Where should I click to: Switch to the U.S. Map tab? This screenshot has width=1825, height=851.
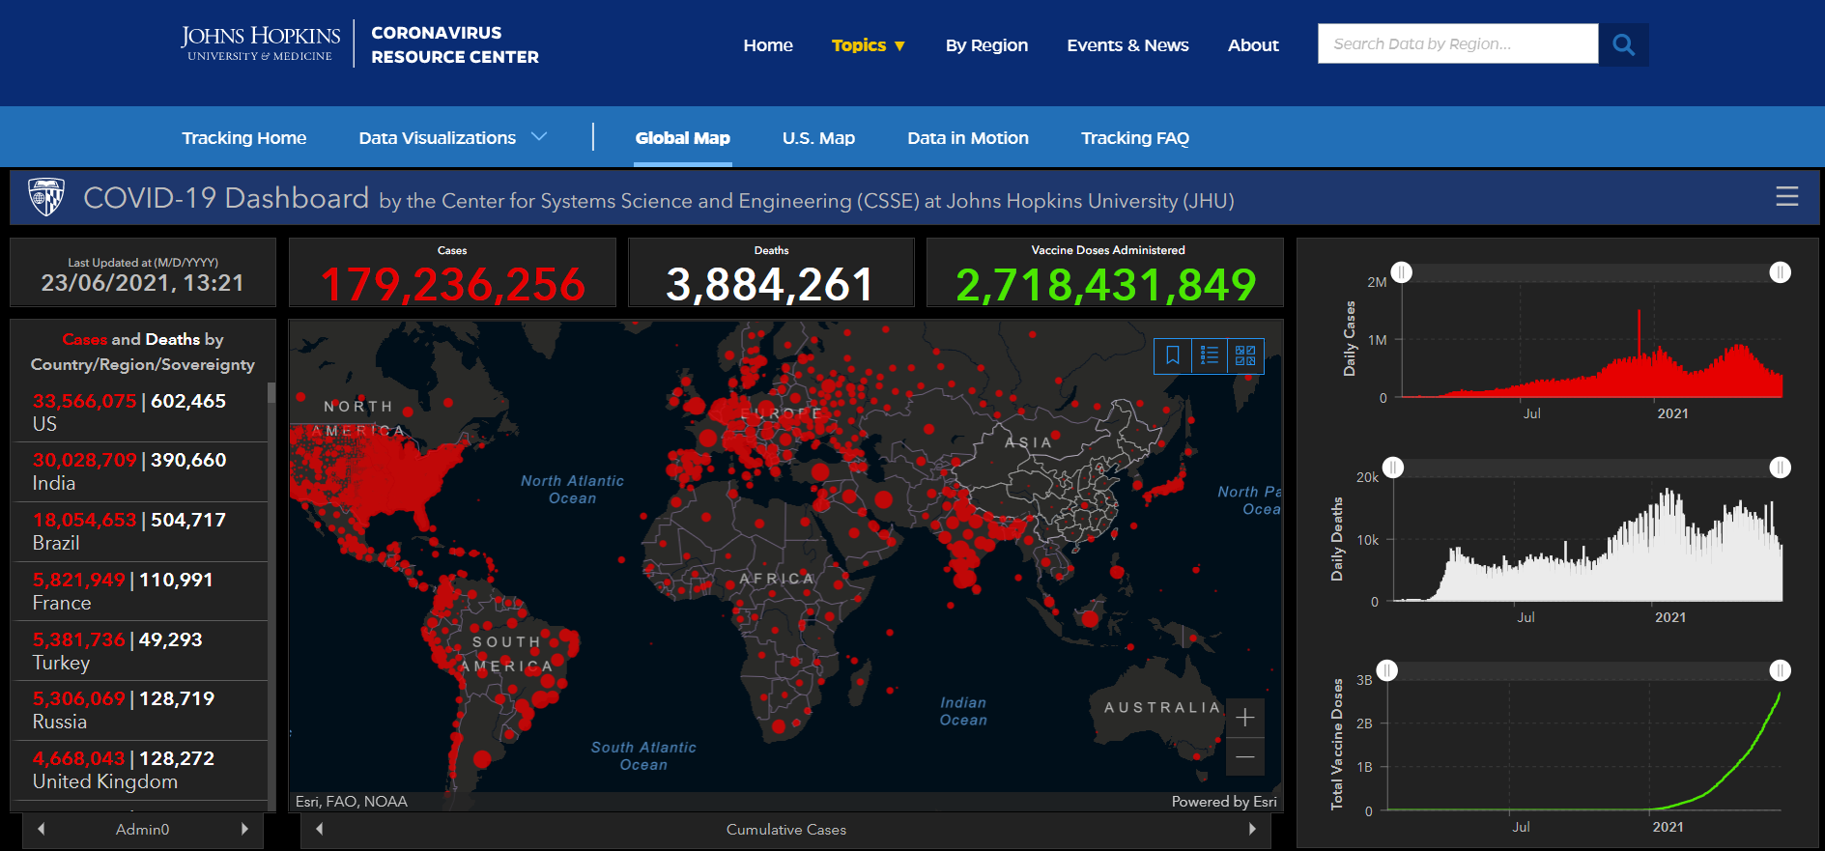click(x=818, y=138)
